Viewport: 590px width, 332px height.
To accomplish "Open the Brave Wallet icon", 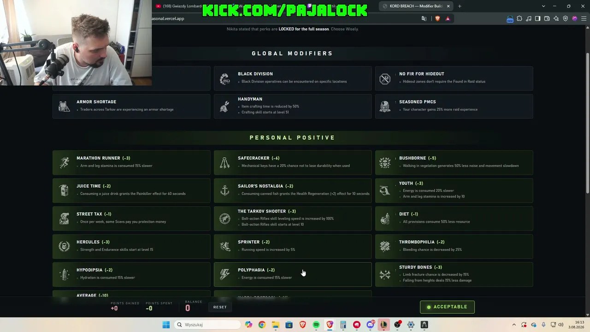I will pos(547,18).
